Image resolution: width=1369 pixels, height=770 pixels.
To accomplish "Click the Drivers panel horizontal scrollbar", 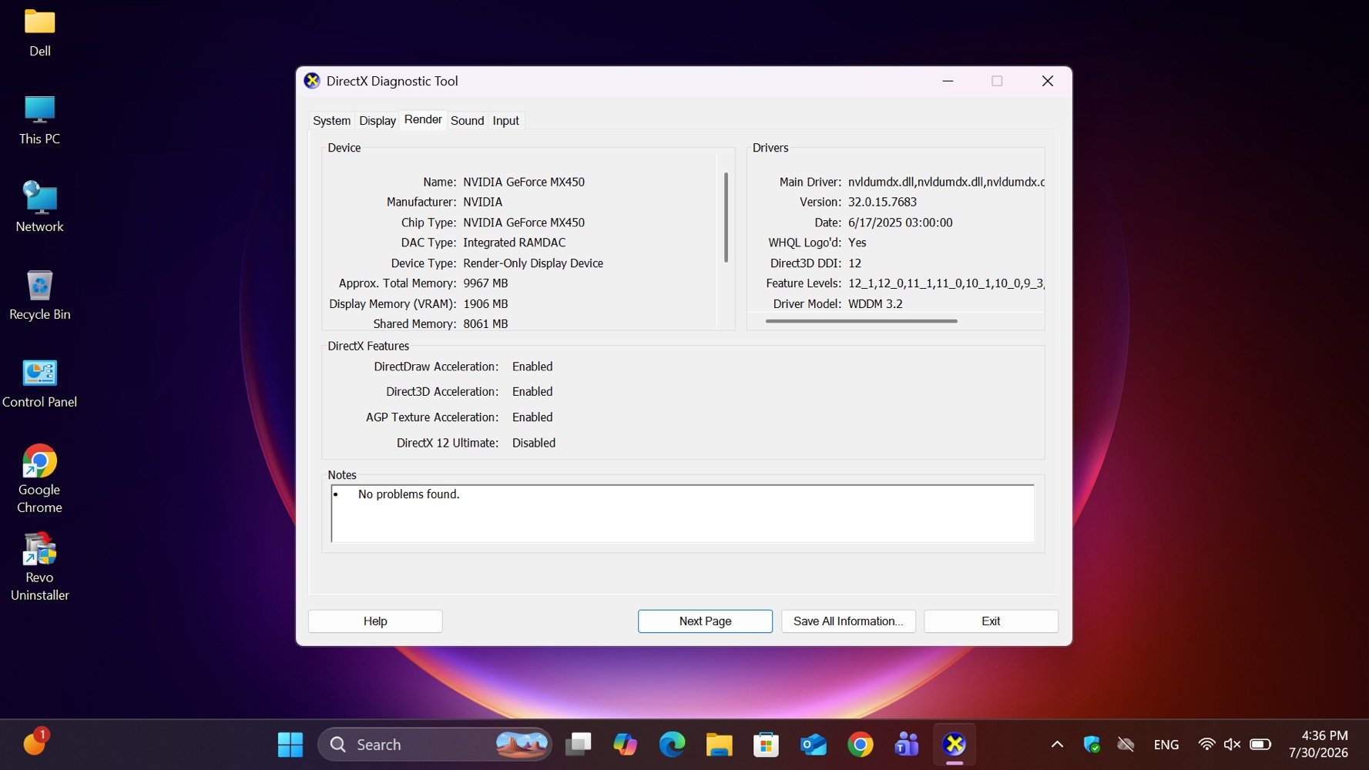I will tap(861, 321).
